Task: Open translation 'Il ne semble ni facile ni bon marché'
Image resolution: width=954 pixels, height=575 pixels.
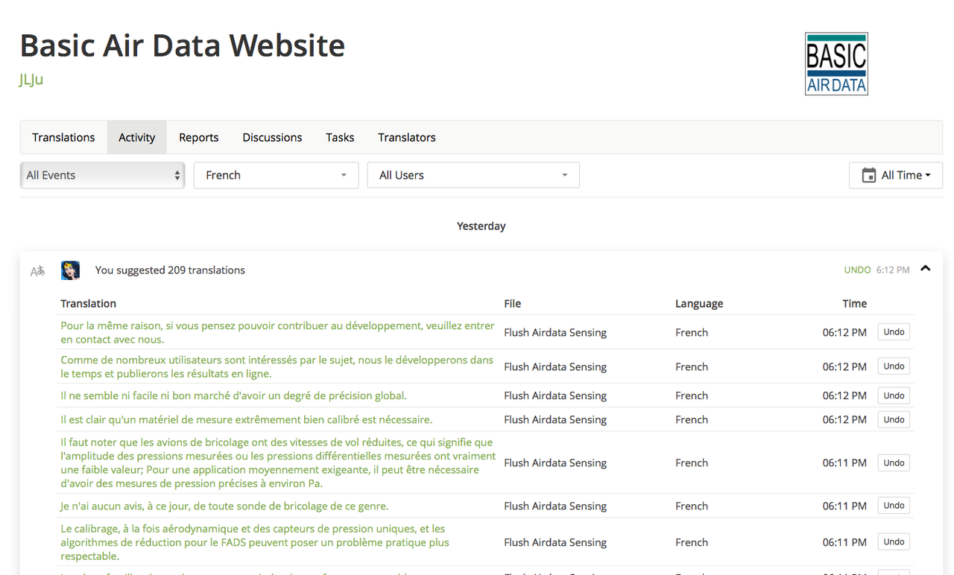Action: [x=233, y=395]
